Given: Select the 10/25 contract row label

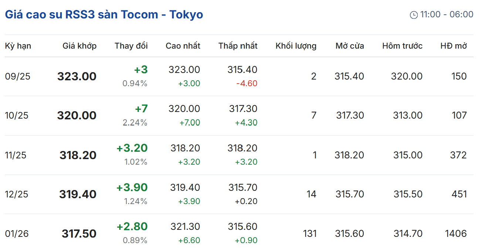Looking at the screenshot, I should (x=17, y=116).
